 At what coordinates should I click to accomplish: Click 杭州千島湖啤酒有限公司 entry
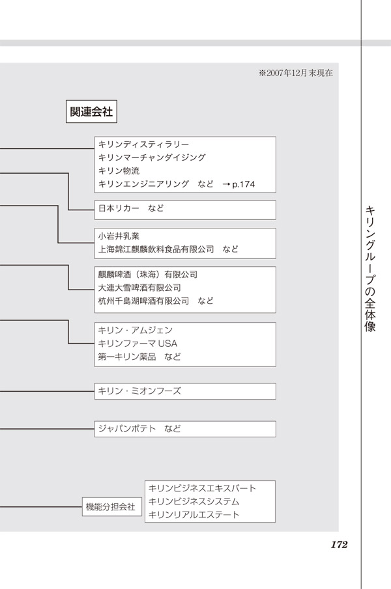pos(143,301)
